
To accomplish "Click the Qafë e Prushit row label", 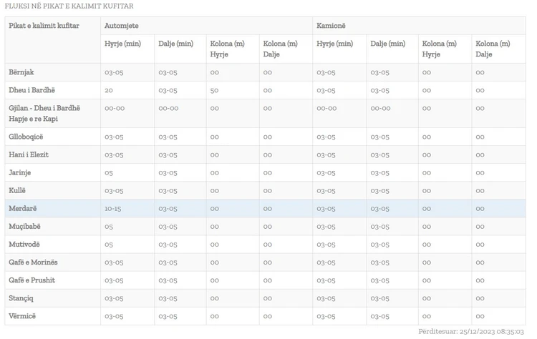I will coord(32,280).
